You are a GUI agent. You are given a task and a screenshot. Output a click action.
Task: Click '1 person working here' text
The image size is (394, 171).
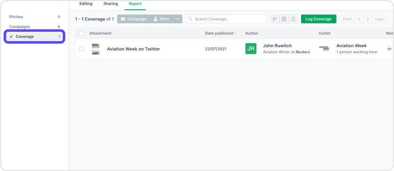357,52
